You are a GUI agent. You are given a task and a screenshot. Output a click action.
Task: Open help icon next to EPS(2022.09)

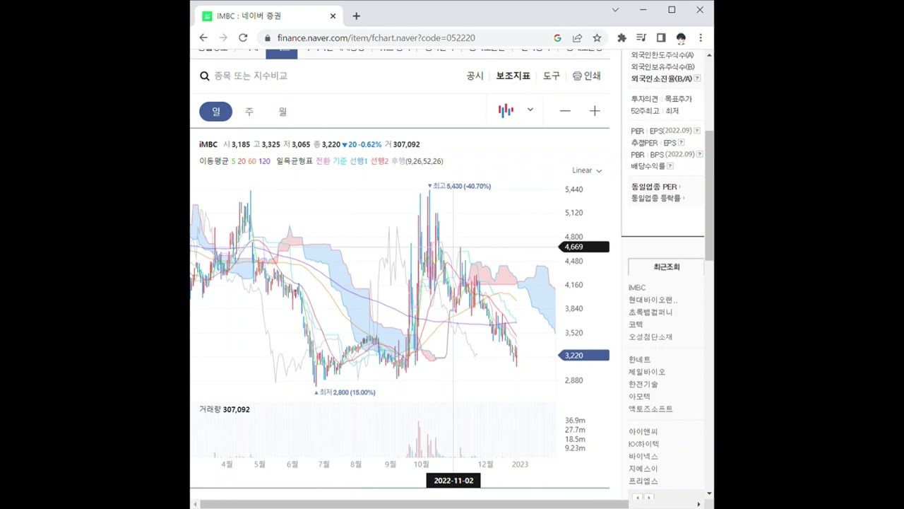pos(697,131)
